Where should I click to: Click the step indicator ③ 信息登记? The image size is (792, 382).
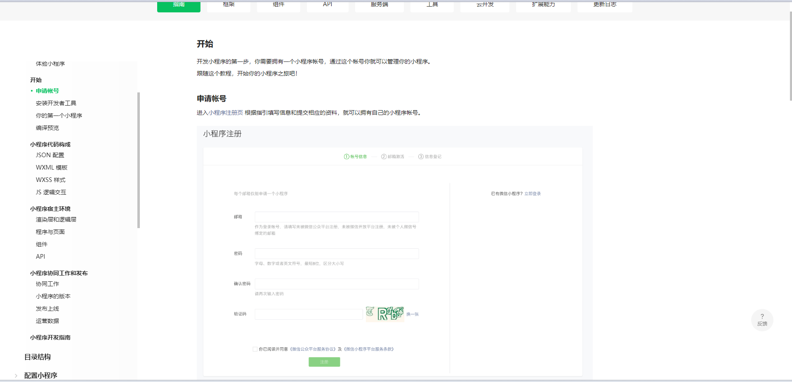click(x=429, y=156)
